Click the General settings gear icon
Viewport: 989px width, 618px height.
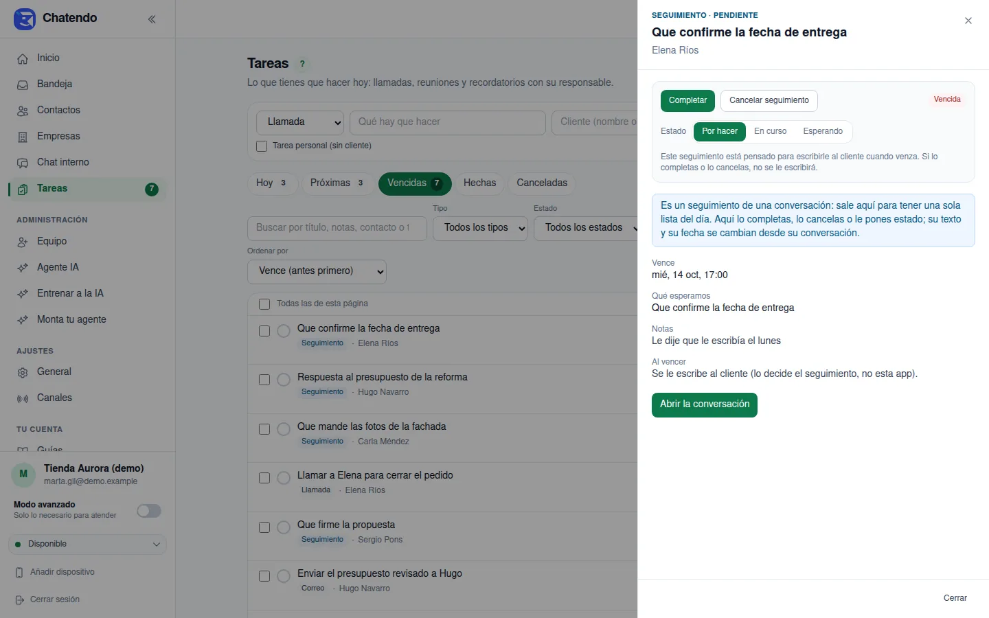[x=23, y=372]
